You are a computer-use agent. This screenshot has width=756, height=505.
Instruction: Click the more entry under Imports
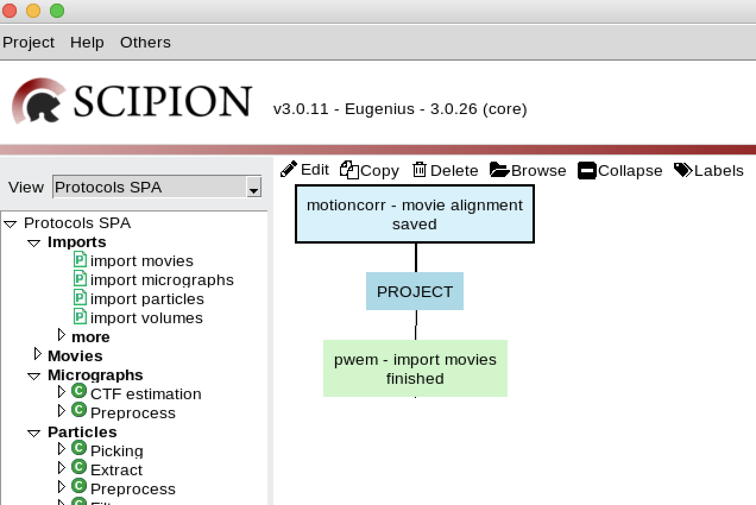pos(90,337)
